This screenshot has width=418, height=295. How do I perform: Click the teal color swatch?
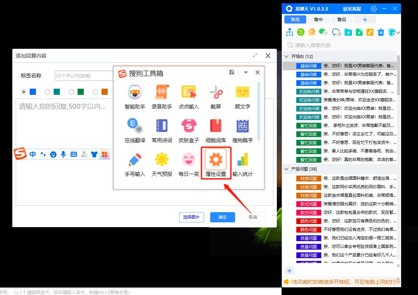tap(57, 92)
